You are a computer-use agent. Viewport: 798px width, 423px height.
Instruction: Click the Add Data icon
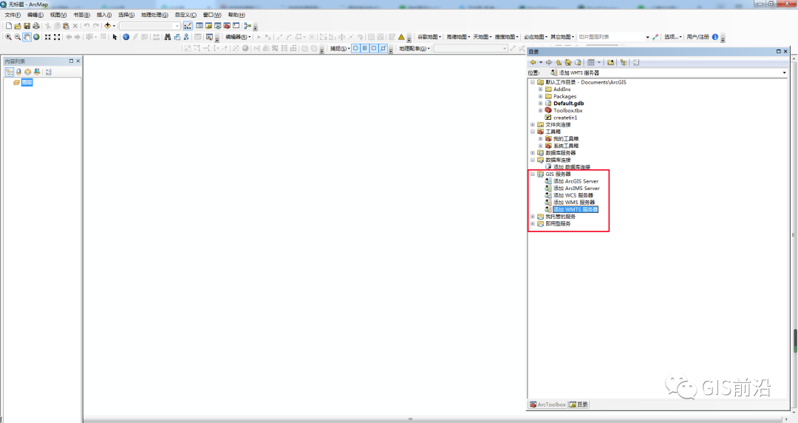click(x=107, y=26)
